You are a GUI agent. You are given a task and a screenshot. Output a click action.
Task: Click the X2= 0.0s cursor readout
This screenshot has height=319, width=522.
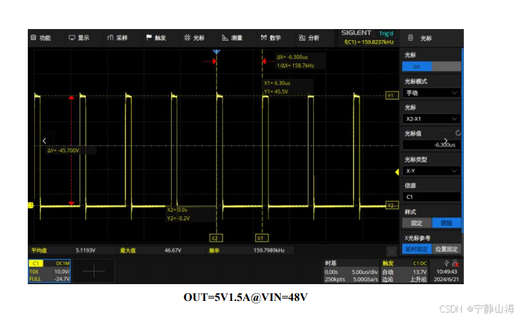177,210
